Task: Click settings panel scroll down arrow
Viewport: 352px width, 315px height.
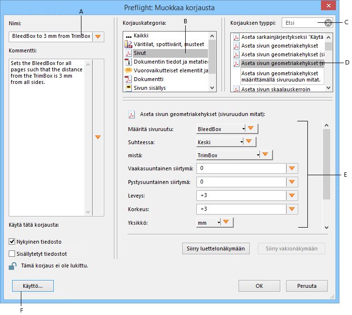Action: pos(327,227)
